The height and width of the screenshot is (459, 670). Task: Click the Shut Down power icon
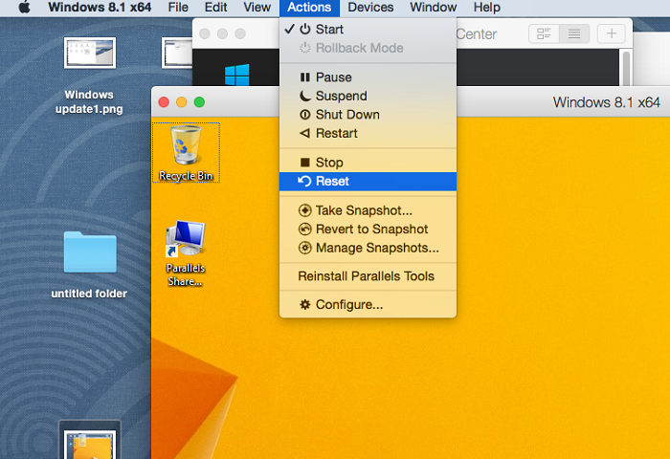click(304, 115)
